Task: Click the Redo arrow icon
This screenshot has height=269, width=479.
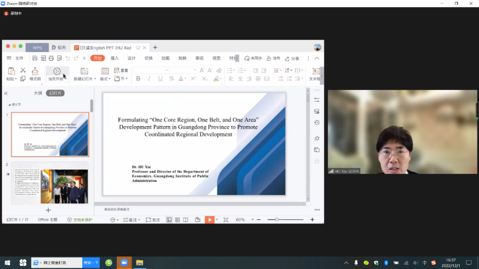Action: [76, 58]
